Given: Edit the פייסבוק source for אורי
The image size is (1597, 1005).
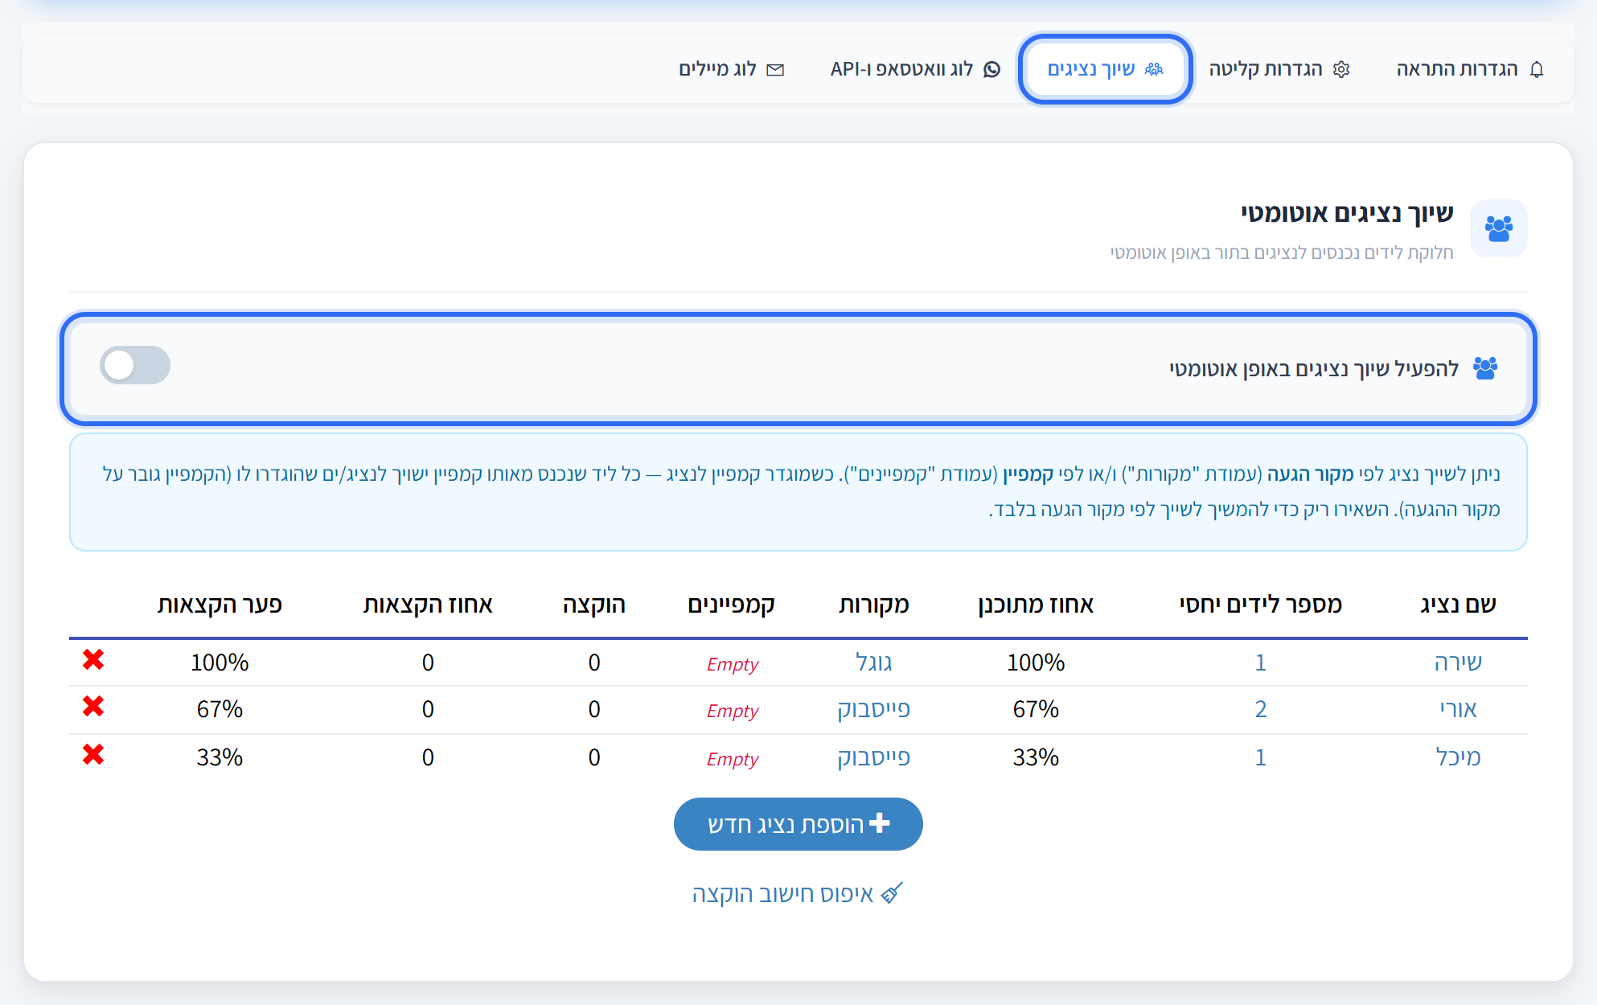Looking at the screenshot, I should pyautogui.click(x=874, y=709).
